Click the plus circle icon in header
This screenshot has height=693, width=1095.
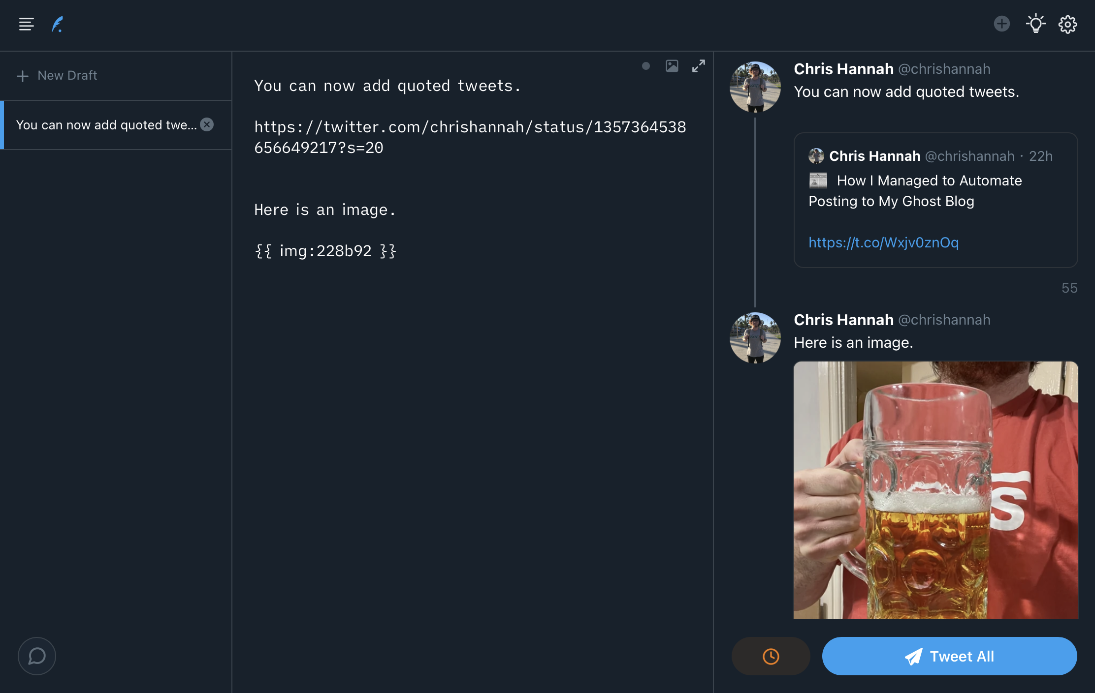coord(1001,24)
